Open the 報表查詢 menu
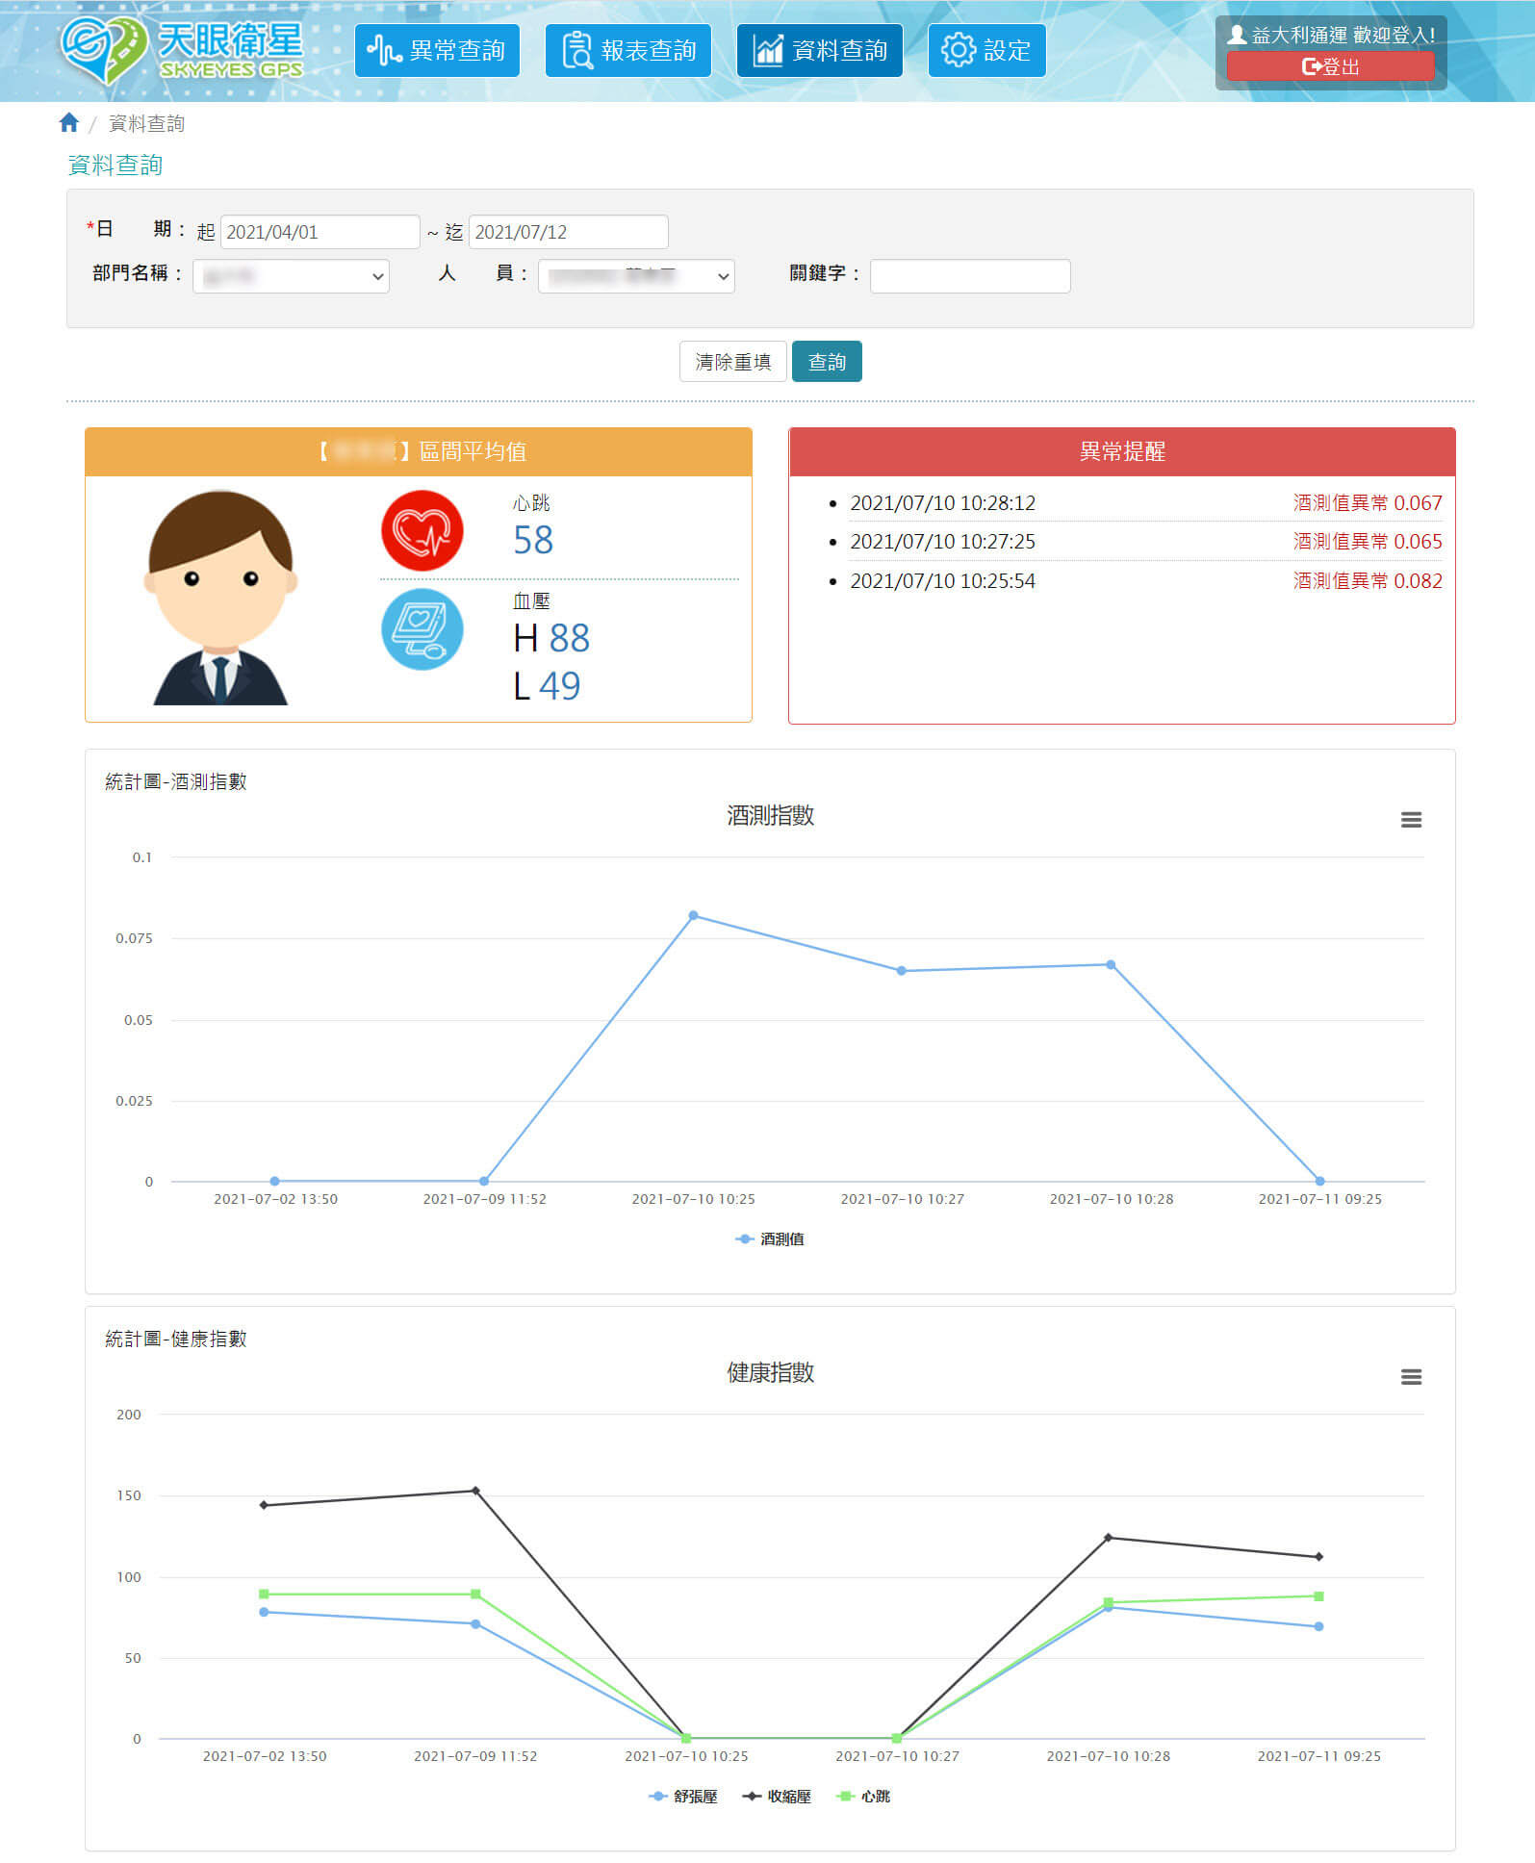This screenshot has width=1535, height=1863. [627, 51]
